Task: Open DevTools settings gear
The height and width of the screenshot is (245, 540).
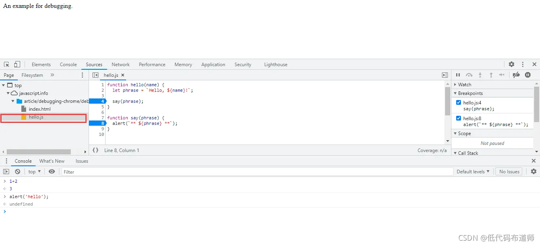Action: [512, 64]
